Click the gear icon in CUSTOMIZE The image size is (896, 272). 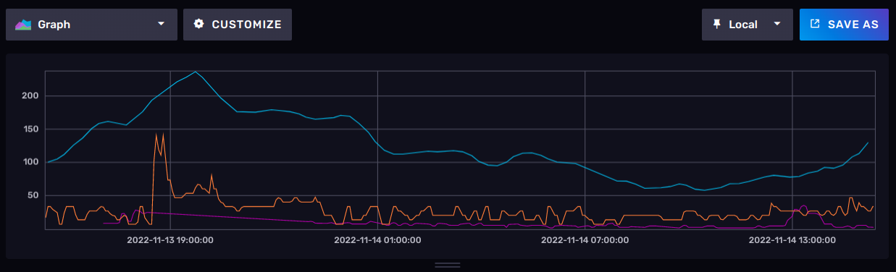199,24
